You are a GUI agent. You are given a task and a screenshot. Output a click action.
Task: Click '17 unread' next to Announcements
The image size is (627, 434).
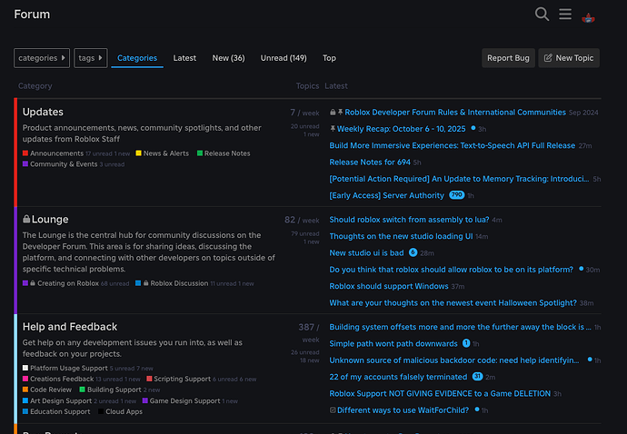click(x=98, y=153)
